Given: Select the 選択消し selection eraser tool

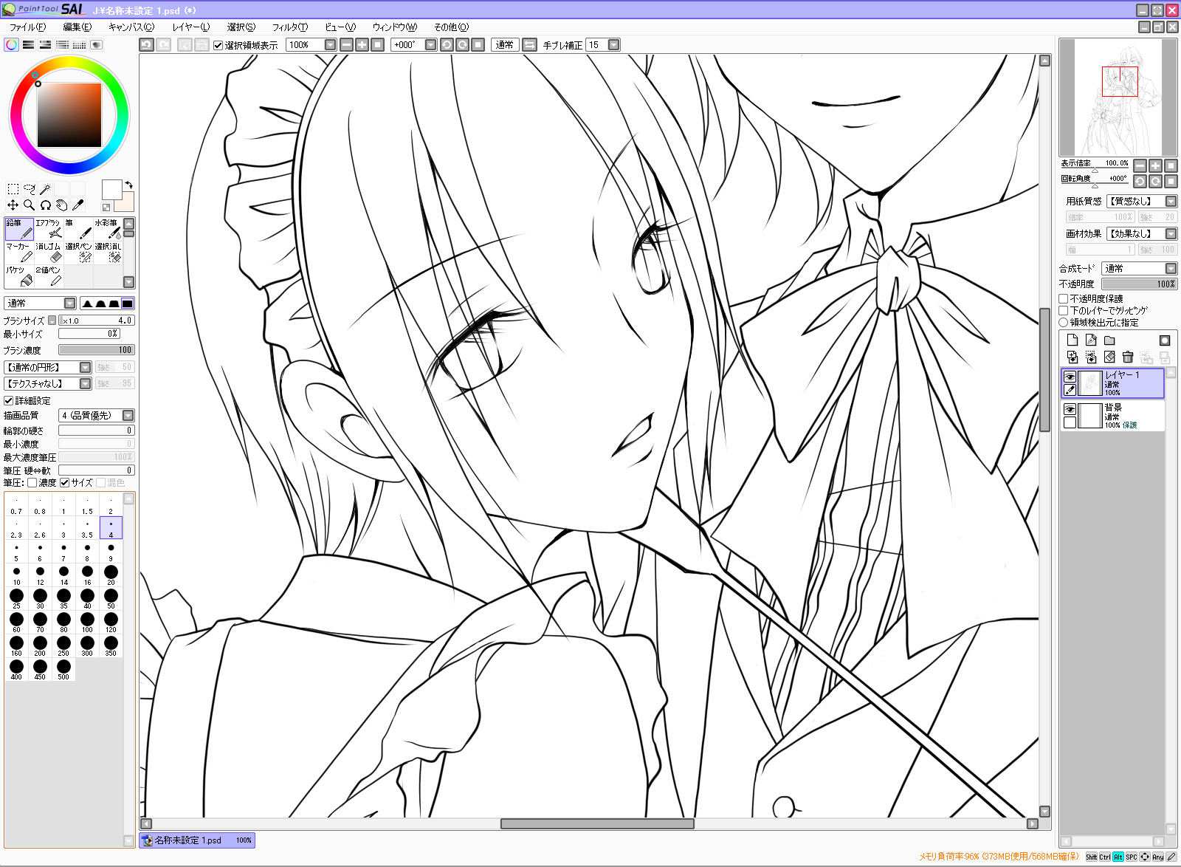Looking at the screenshot, I should click(108, 253).
